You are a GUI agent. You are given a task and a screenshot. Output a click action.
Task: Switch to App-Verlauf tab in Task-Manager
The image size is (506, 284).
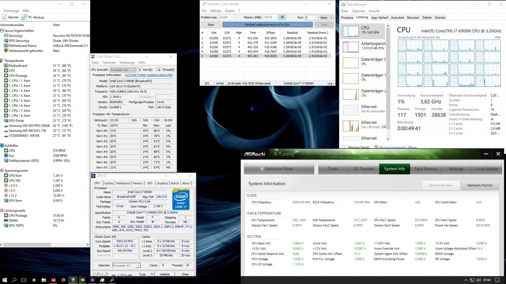(380, 18)
